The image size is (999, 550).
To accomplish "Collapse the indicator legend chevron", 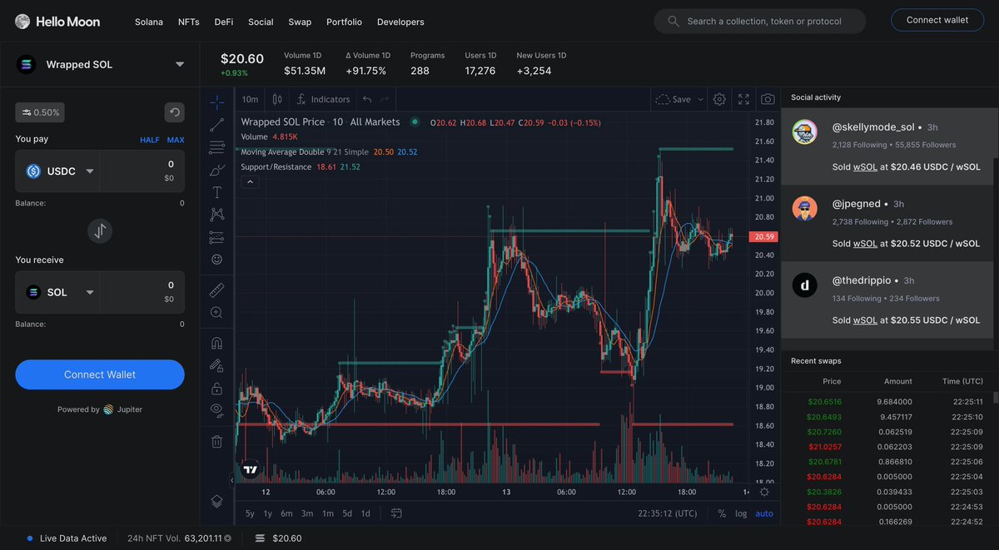I will pos(249,182).
